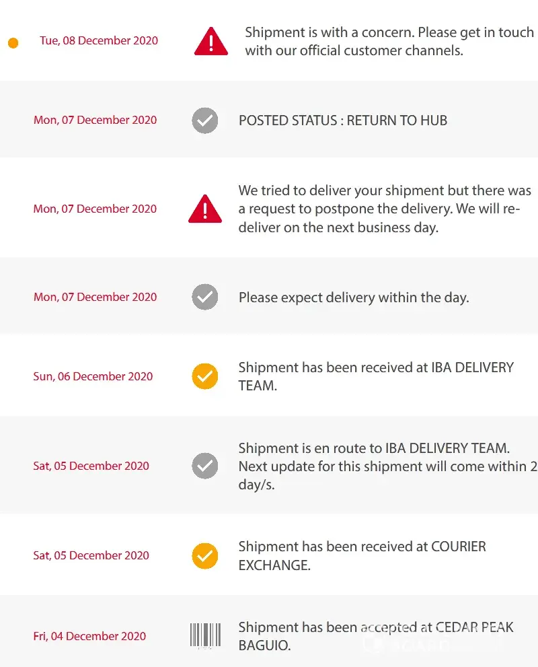Click the barcode icon for accepted shipment
This screenshot has width=538, height=667.
pyautogui.click(x=205, y=636)
